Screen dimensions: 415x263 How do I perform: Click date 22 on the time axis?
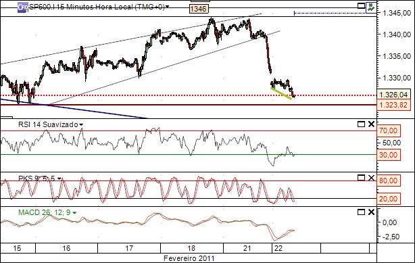(x=278, y=248)
